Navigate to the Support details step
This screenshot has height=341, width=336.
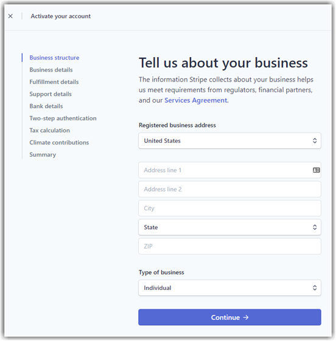tap(51, 94)
